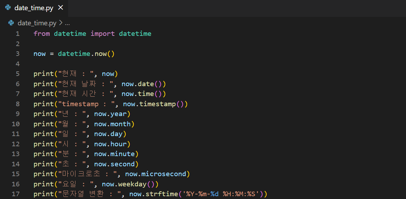The width and height of the screenshot is (406, 199).
Task: Click line number 17 in gutter
Action: pyautogui.click(x=16, y=194)
